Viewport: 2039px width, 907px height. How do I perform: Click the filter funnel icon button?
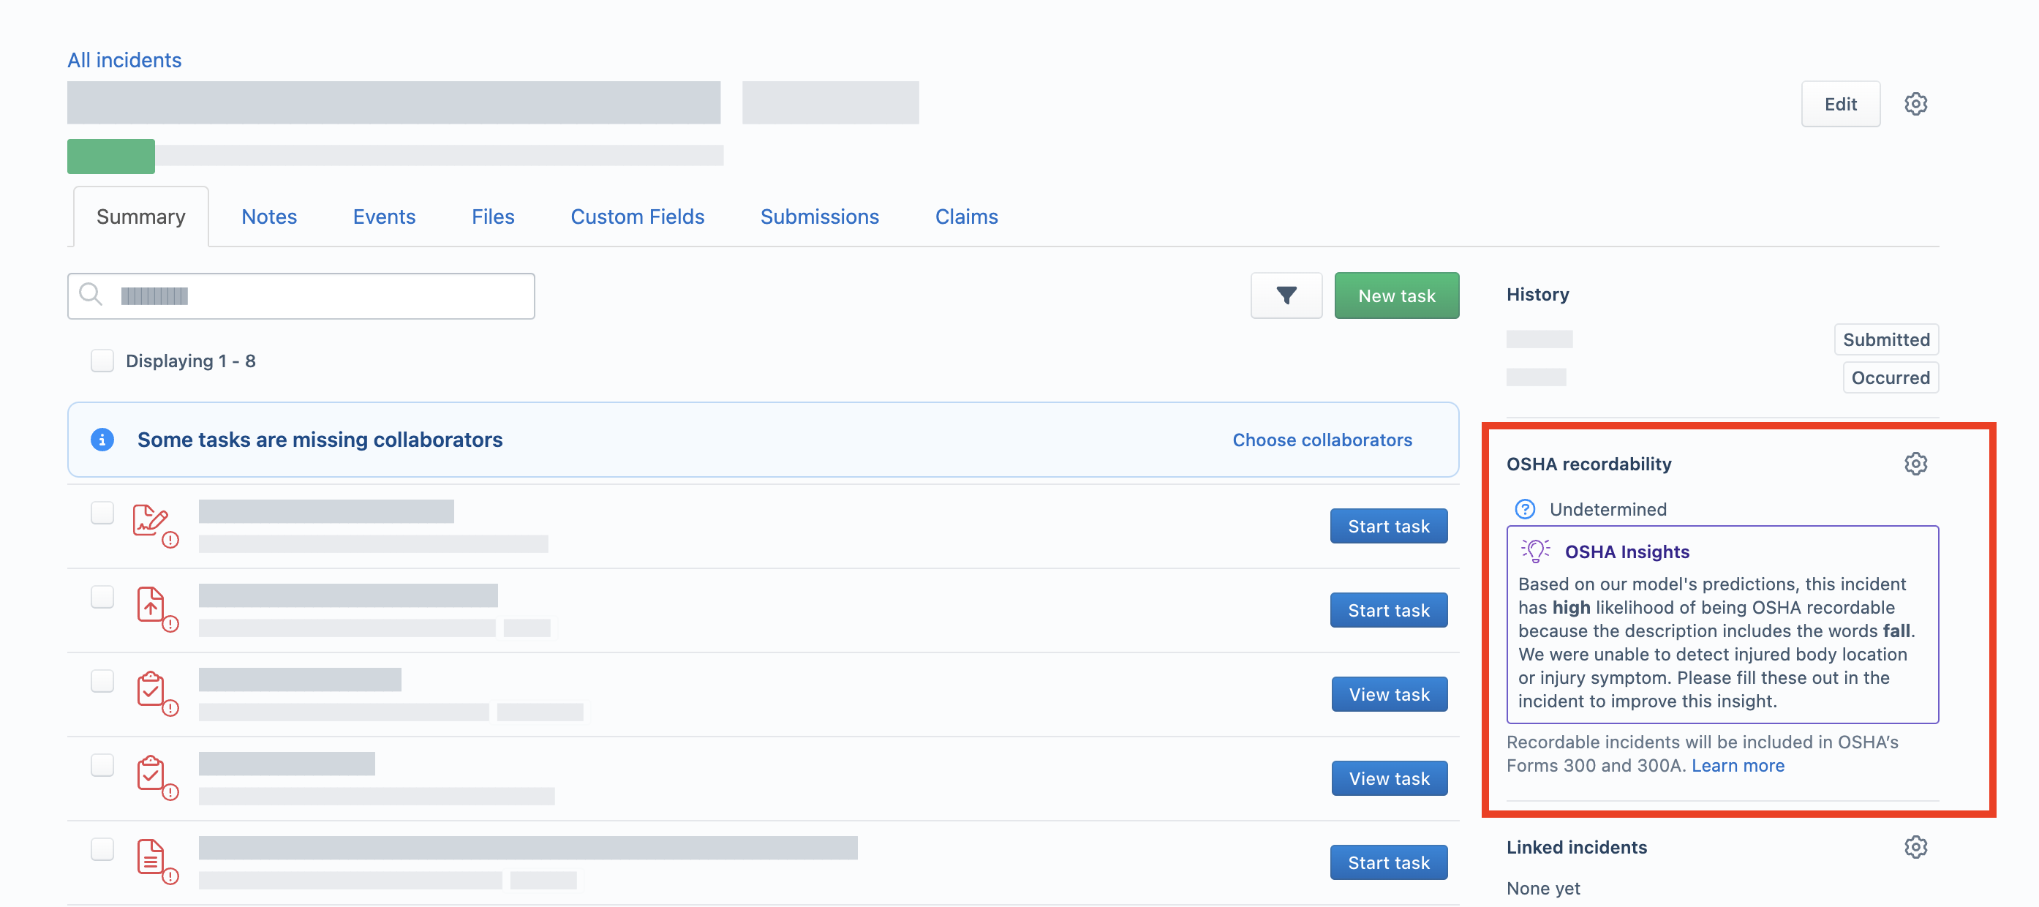point(1286,296)
